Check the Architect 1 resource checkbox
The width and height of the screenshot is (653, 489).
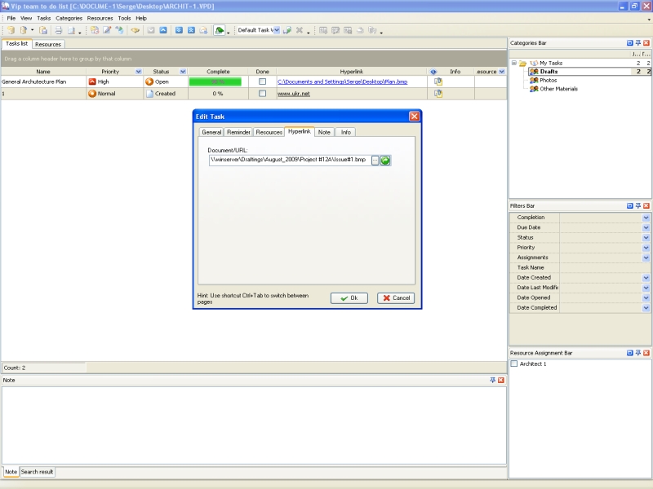point(514,363)
